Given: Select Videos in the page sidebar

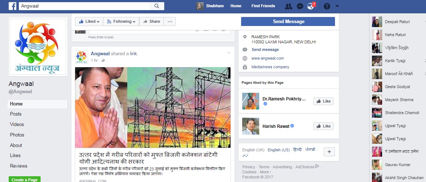Looking at the screenshot, I should coord(17,124).
